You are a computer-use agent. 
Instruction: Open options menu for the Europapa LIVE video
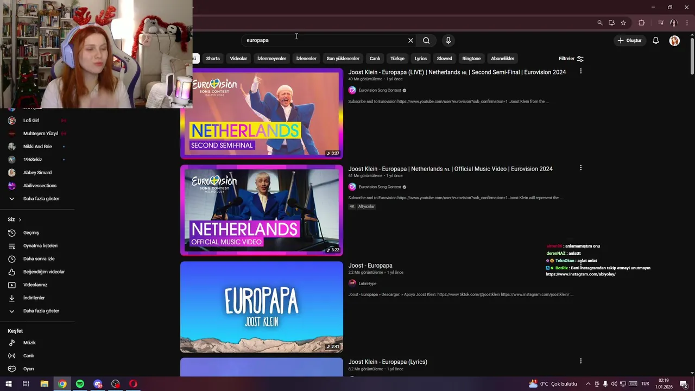coord(580,71)
